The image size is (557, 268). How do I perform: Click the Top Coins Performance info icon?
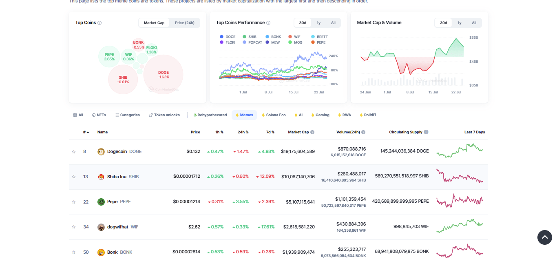[x=268, y=23]
